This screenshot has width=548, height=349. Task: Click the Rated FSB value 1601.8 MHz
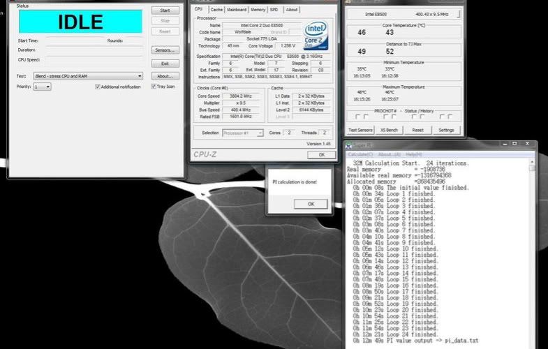[x=241, y=117]
